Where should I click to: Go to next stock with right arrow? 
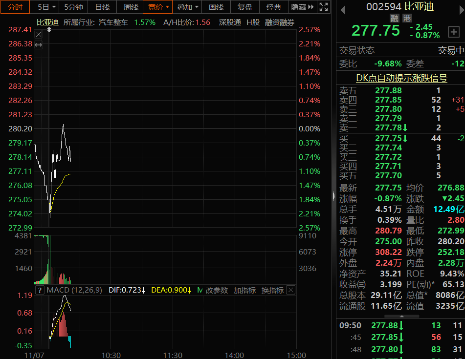tap(462, 10)
